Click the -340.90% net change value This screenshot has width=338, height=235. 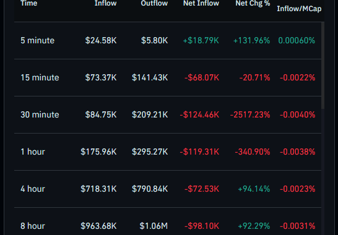pyautogui.click(x=253, y=152)
